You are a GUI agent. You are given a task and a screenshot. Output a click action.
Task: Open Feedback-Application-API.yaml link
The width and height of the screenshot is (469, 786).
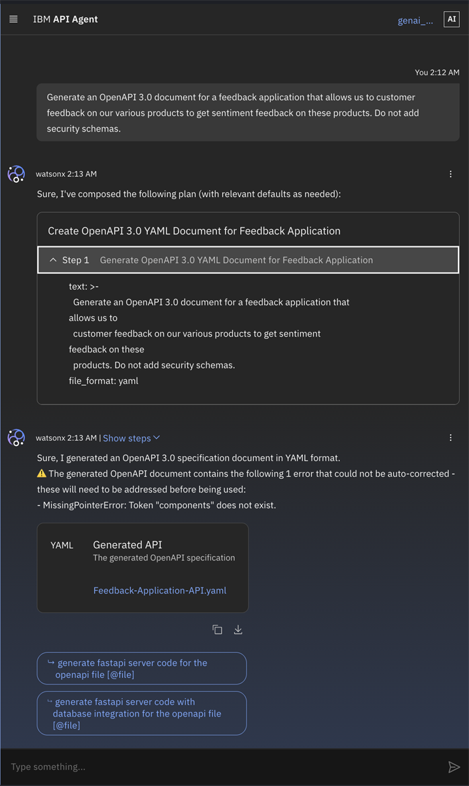pos(160,590)
